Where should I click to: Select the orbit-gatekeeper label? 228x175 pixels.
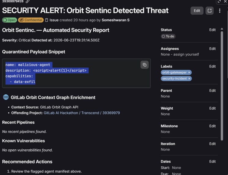174,72
